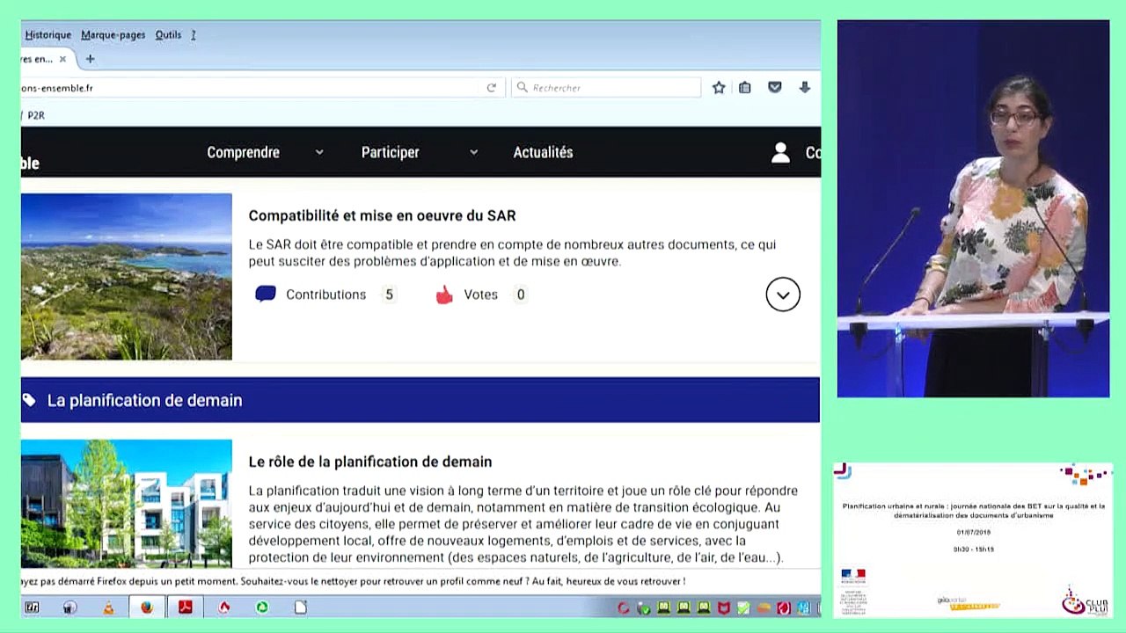1126x633 pixels.
Task: Click the Votes count 0
Action: (x=521, y=295)
